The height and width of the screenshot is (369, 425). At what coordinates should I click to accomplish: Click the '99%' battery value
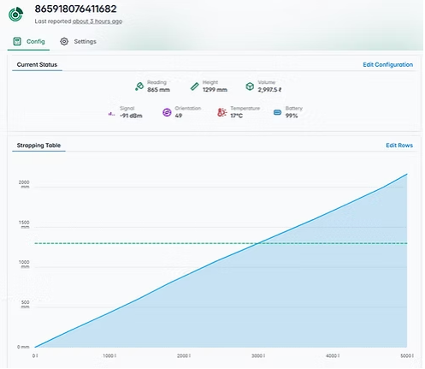292,116
